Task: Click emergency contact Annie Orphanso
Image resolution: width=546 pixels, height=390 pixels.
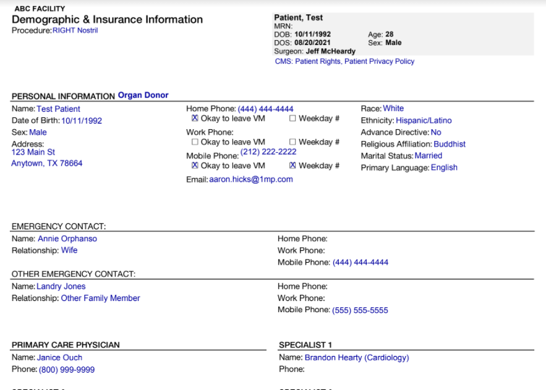Action: pos(68,239)
